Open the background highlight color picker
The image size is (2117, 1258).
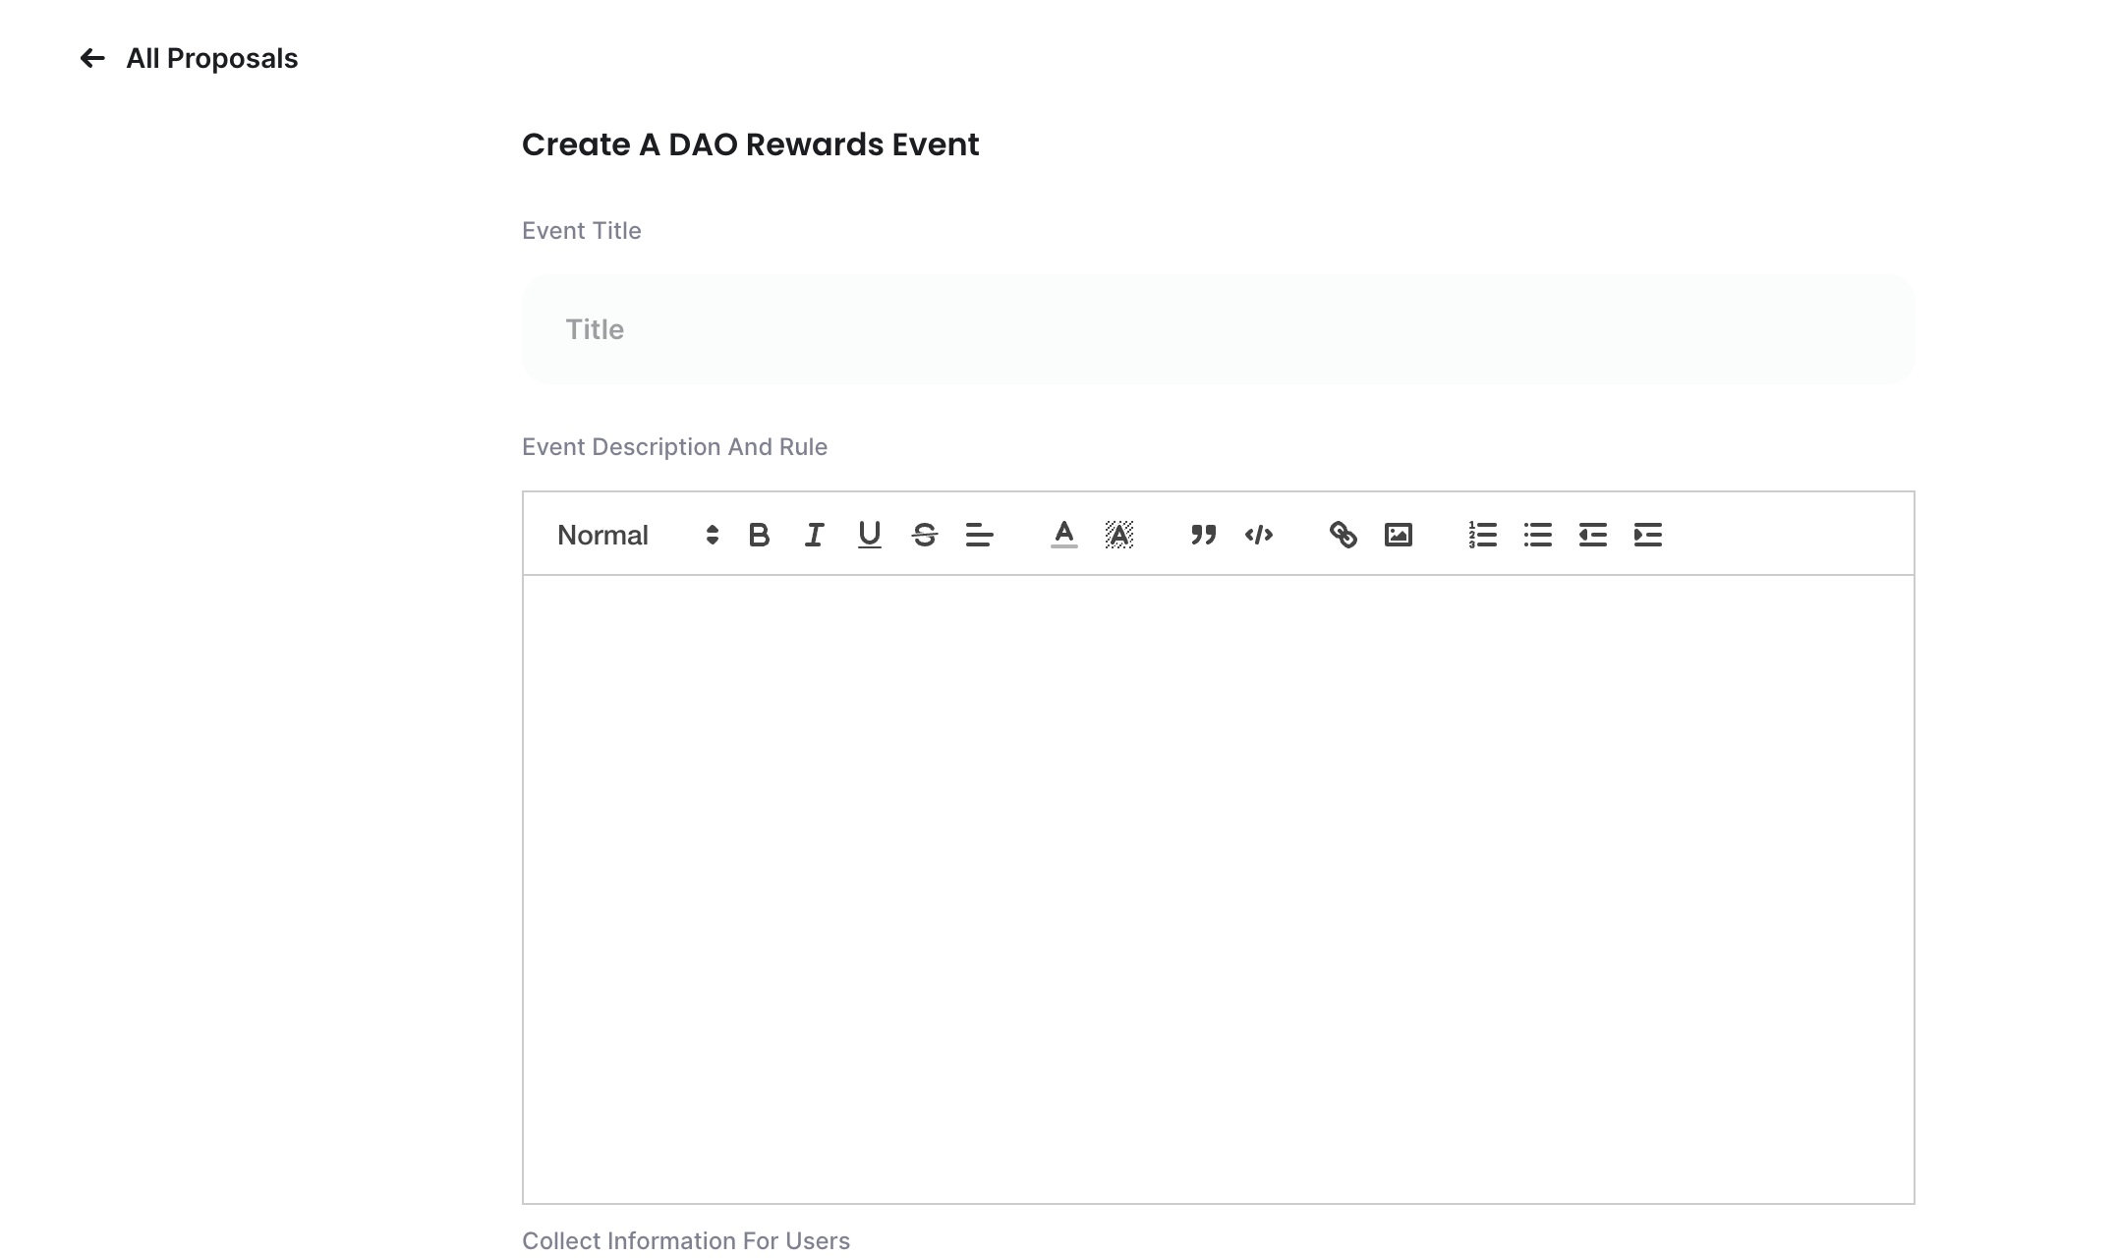coord(1118,535)
